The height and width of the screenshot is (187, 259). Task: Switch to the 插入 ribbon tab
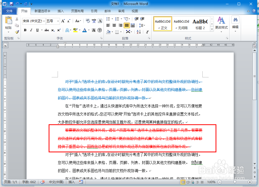tap(61, 11)
